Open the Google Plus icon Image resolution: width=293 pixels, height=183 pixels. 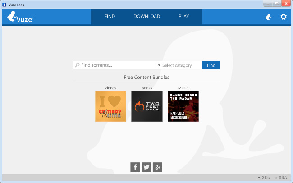pyautogui.click(x=157, y=167)
